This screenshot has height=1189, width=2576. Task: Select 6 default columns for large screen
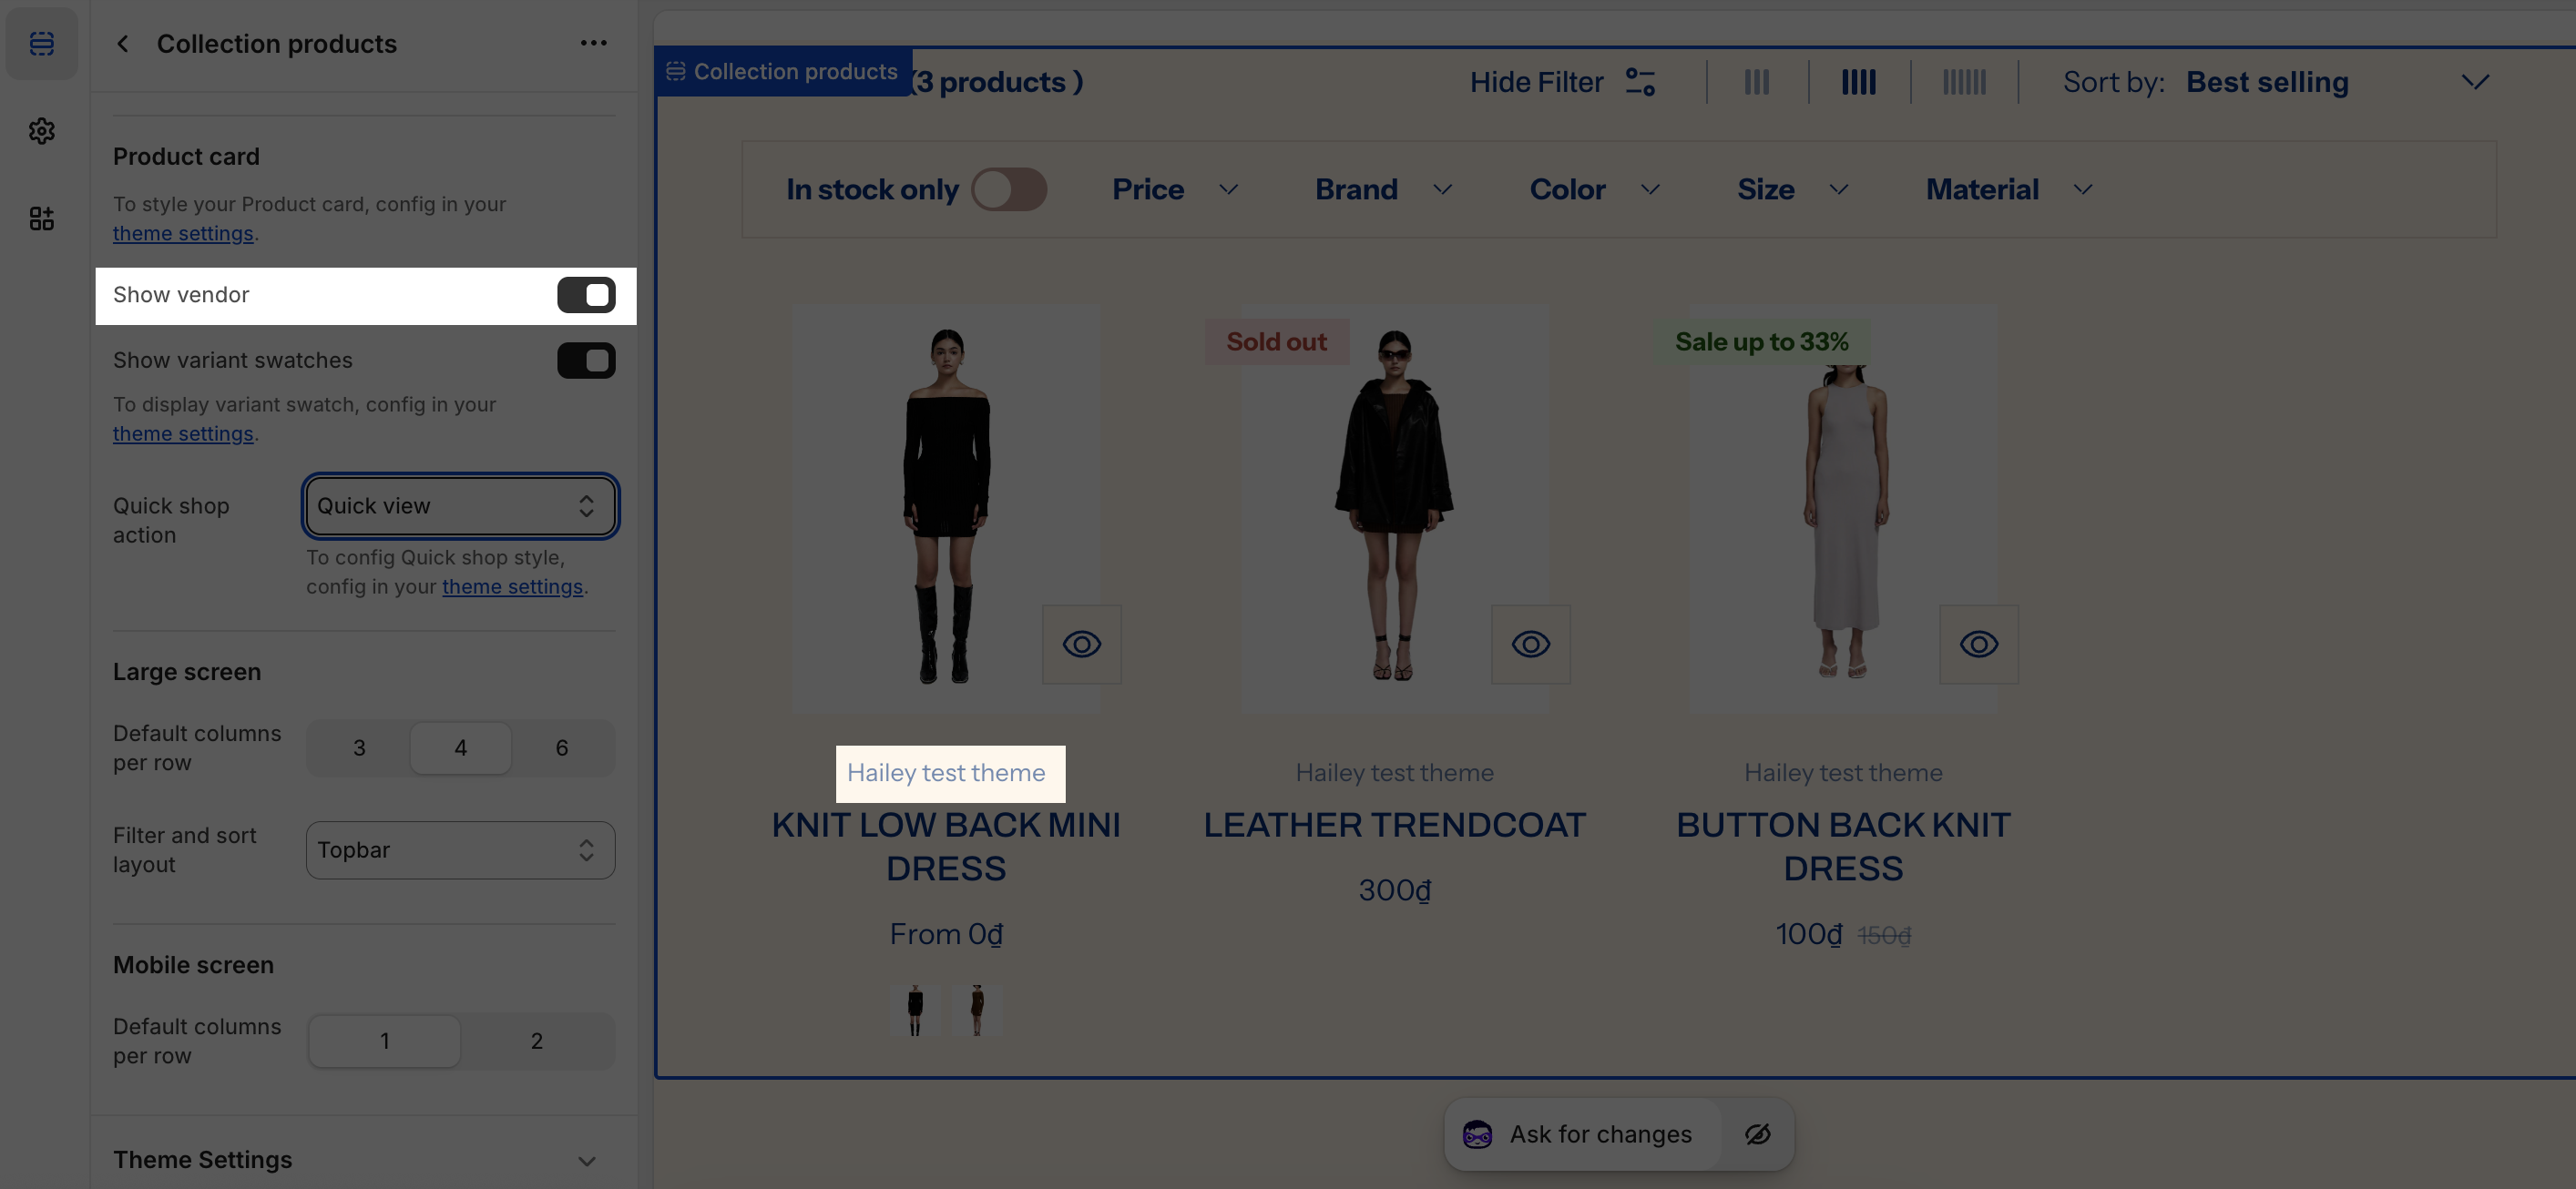coord(561,747)
